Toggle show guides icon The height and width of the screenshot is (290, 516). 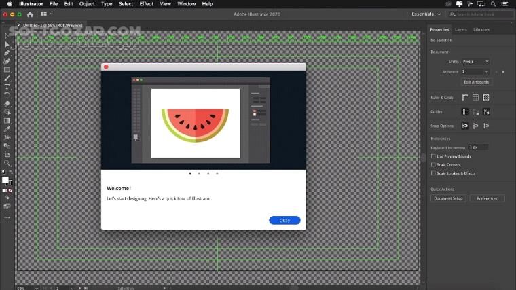[464, 112]
